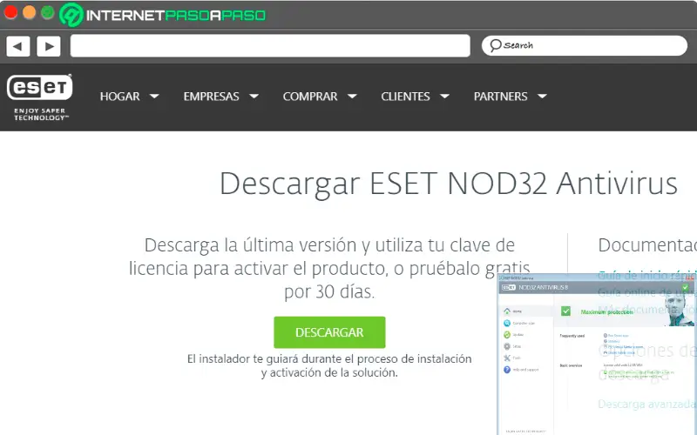Click the ESET mascot picture in NOD32 window
The width and height of the screenshot is (697, 435).
click(678, 310)
